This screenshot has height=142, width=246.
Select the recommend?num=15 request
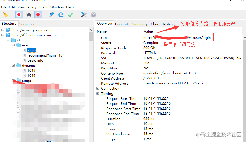point(45,55)
